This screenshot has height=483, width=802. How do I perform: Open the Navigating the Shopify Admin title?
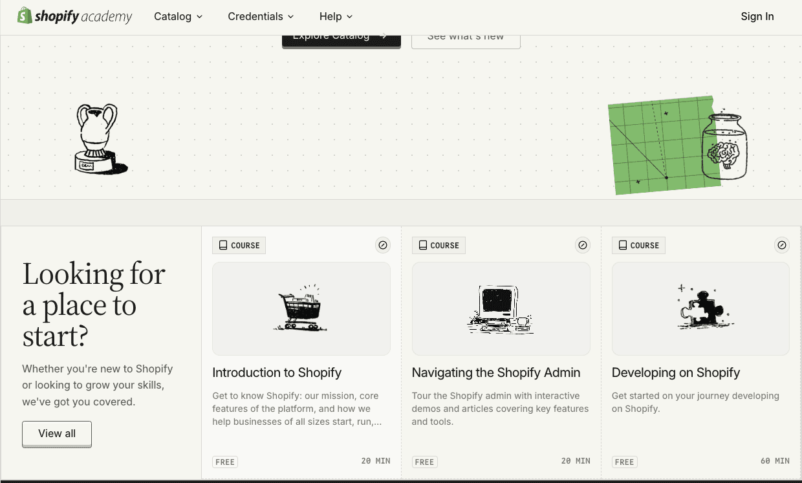(496, 372)
